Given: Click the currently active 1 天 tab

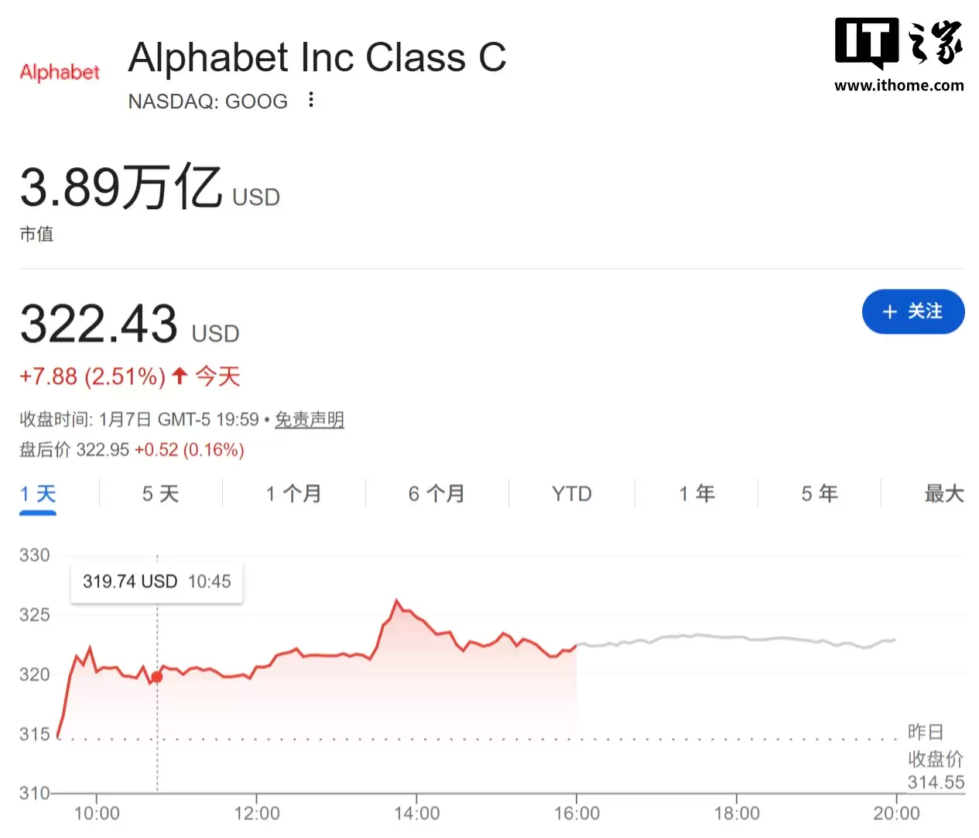Looking at the screenshot, I should pyautogui.click(x=37, y=493).
